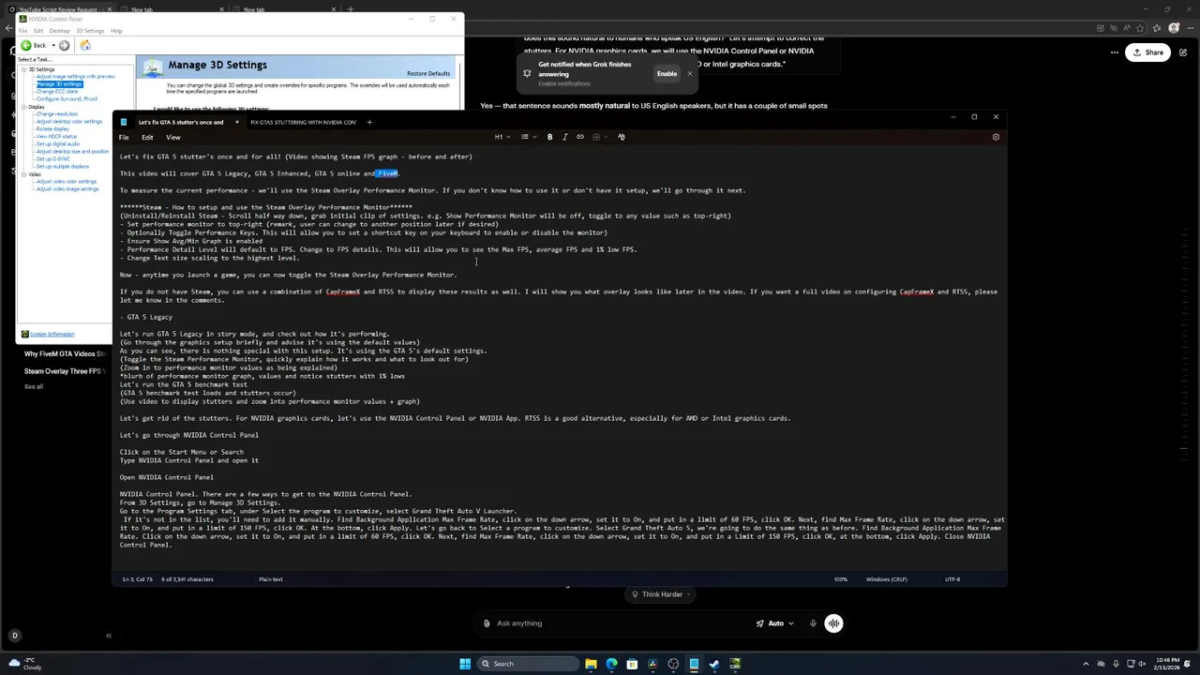Click Plain text label in Notepad status bar
The height and width of the screenshot is (675, 1200).
270,579
